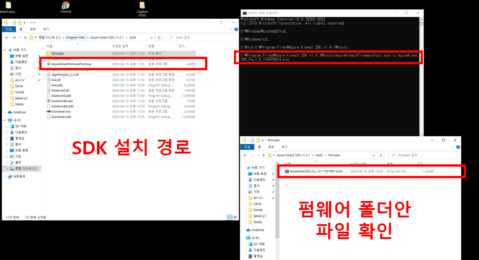Viewport: 479px width, 260px height.
Task: Go up one folder level in tools window
Action: point(25,37)
